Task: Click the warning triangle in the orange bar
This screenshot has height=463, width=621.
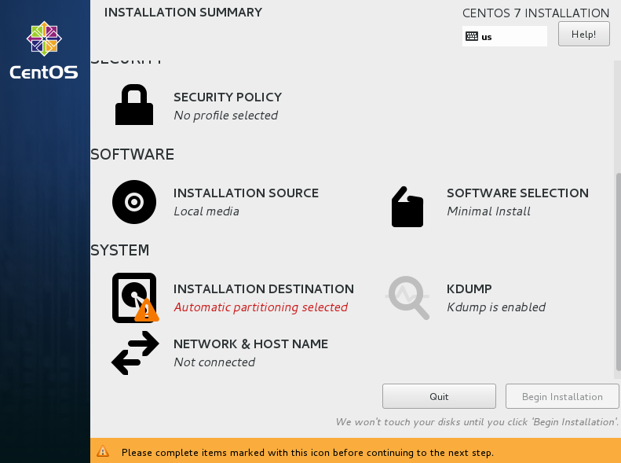Action: pyautogui.click(x=103, y=451)
